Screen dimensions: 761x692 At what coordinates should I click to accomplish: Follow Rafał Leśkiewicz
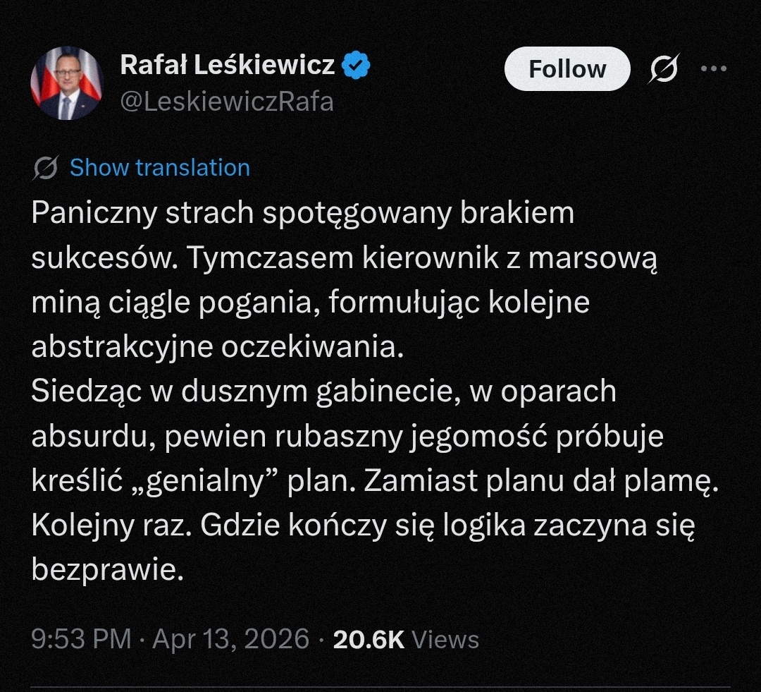pyautogui.click(x=567, y=69)
